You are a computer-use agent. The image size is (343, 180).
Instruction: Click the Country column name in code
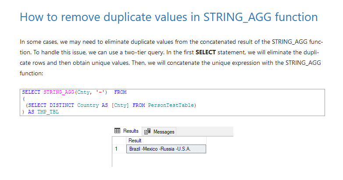tap(88, 105)
